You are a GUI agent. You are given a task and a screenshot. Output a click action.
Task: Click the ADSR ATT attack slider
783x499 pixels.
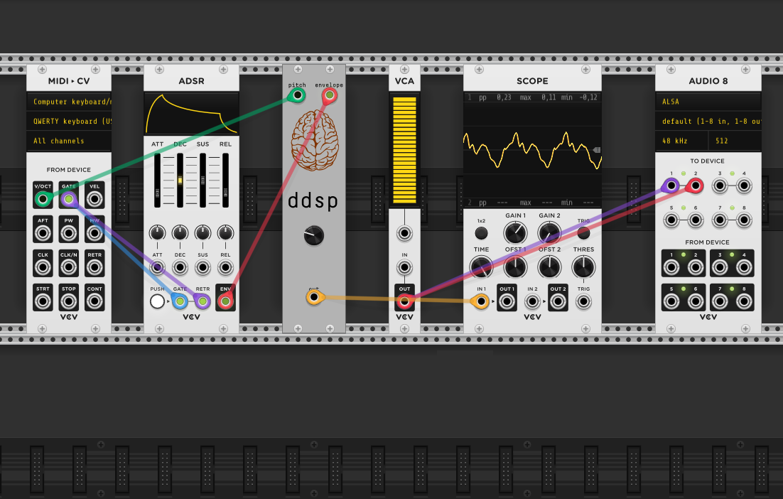pyautogui.click(x=157, y=181)
